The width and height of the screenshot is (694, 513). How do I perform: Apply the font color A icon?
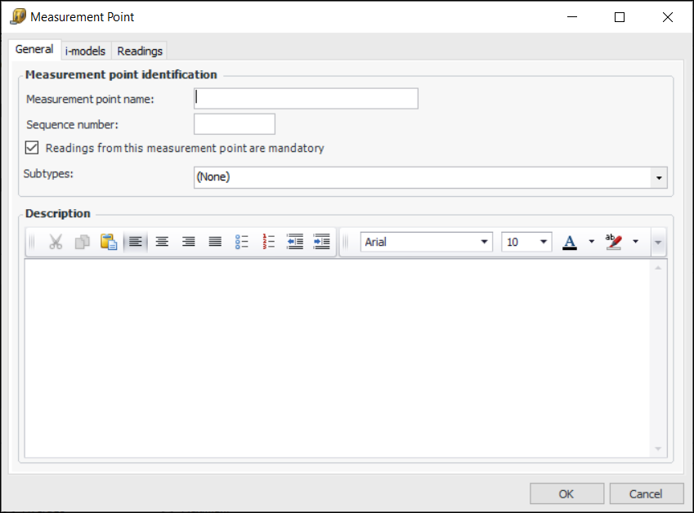click(570, 242)
